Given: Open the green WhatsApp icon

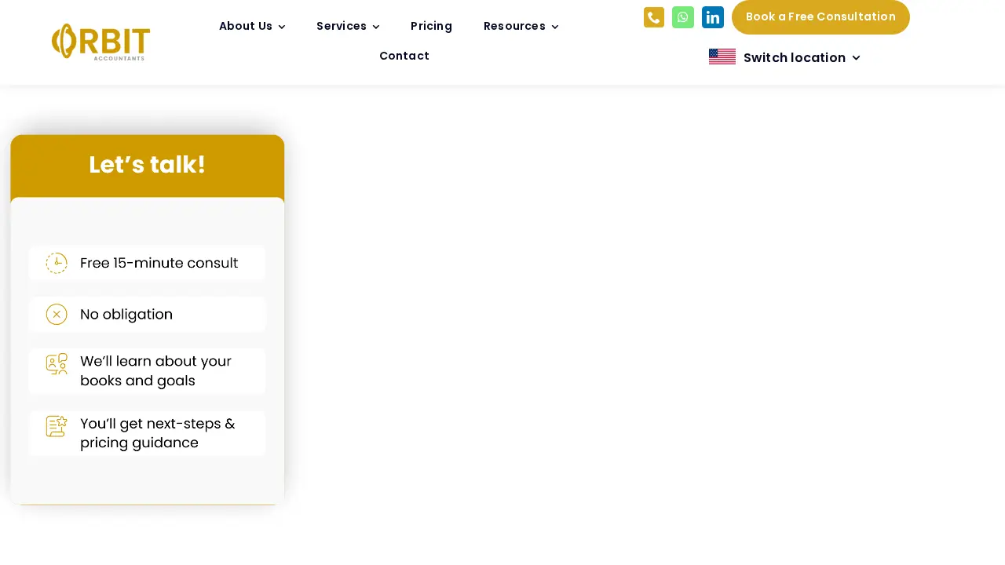Looking at the screenshot, I should pos(683,17).
